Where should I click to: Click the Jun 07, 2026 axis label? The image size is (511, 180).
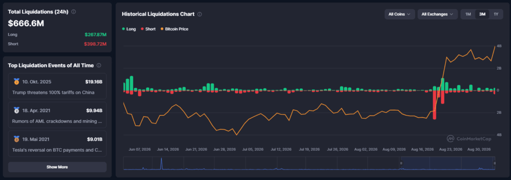point(140,150)
